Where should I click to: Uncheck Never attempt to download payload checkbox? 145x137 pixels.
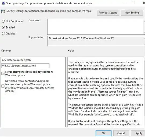pyautogui.click(x=3, y=73)
